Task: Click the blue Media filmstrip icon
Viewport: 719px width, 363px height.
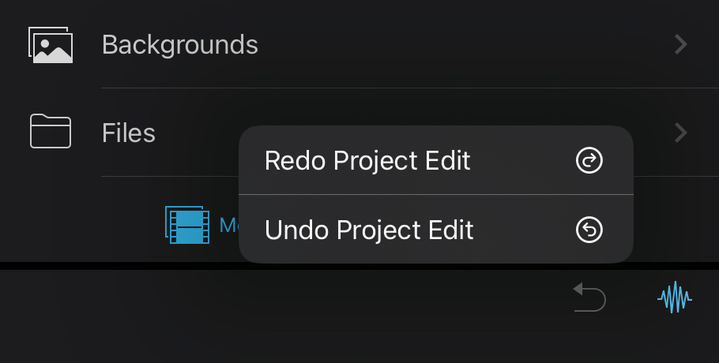Action: pos(187,225)
